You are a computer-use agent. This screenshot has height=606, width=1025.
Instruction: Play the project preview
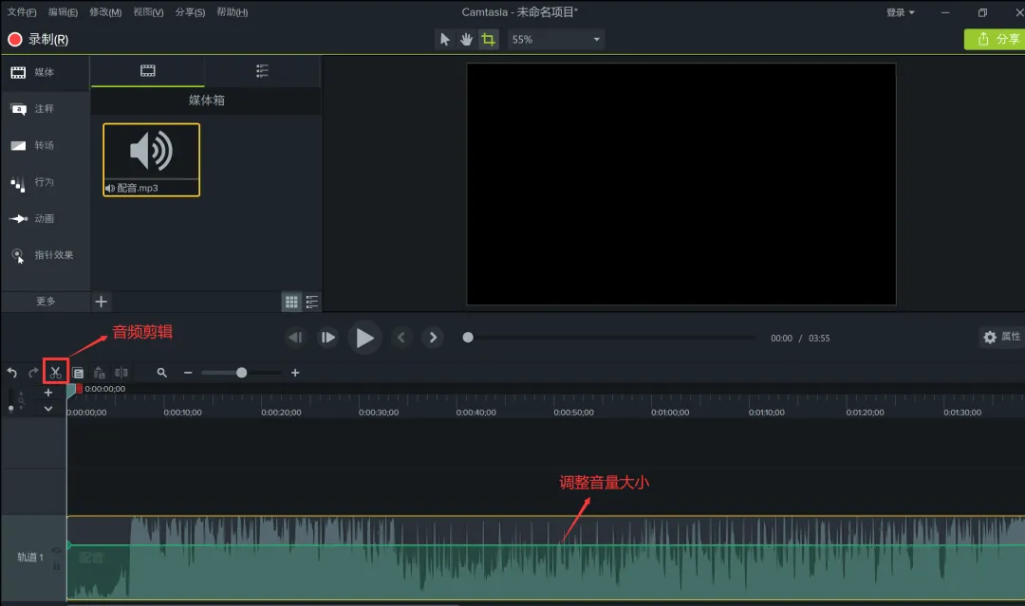364,338
